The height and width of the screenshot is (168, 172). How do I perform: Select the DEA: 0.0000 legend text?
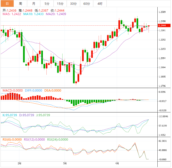(x=53, y=91)
